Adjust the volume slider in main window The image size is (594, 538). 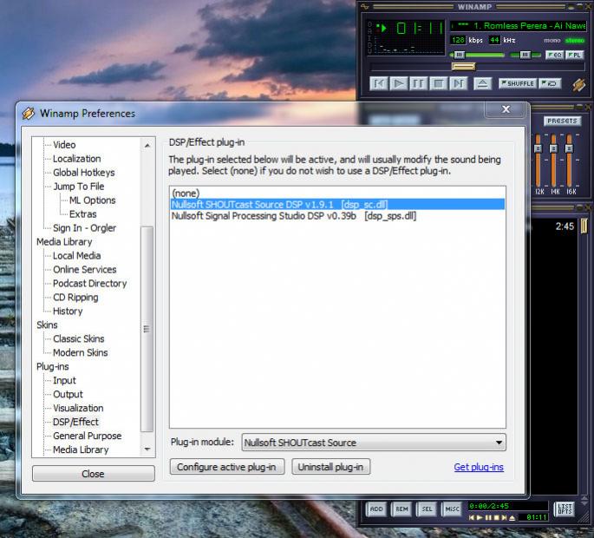pyautogui.click(x=477, y=55)
